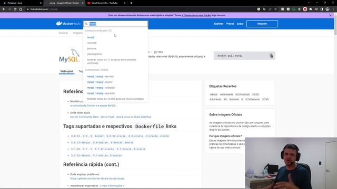
Task: Click the red adblock extension icon
Action: click(305, 9)
